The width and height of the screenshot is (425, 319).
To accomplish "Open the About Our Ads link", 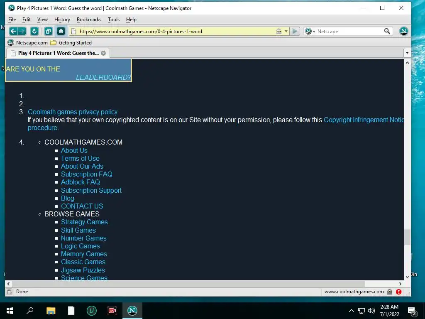I will pyautogui.click(x=82, y=166).
